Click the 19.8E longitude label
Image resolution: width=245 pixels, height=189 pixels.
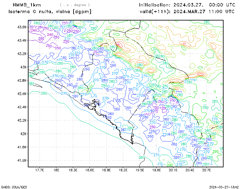(156, 170)
